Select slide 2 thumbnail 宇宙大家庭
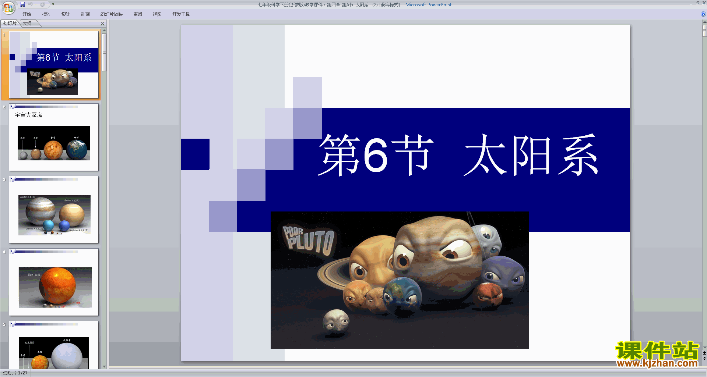This screenshot has width=707, height=377. point(54,137)
